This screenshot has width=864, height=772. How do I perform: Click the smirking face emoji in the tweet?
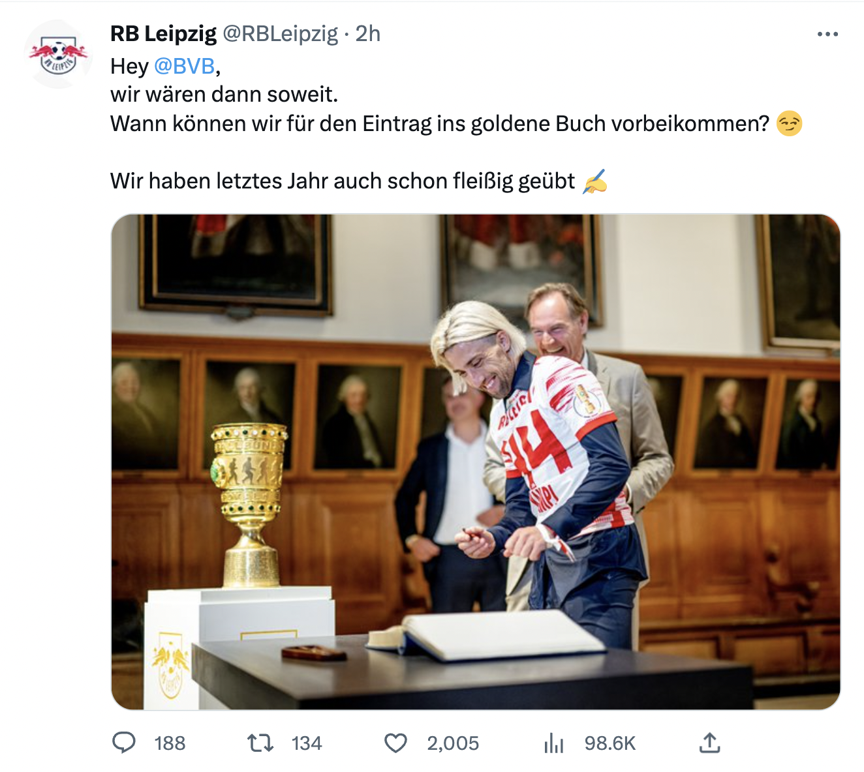pyautogui.click(x=790, y=123)
